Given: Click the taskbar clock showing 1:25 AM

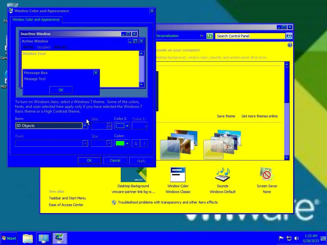Looking at the screenshot, I should (x=311, y=238).
